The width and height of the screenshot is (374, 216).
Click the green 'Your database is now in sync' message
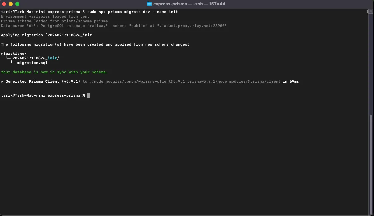54,72
